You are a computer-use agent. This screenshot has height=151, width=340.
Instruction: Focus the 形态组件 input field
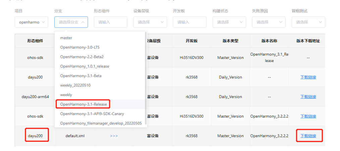tap(111, 22)
